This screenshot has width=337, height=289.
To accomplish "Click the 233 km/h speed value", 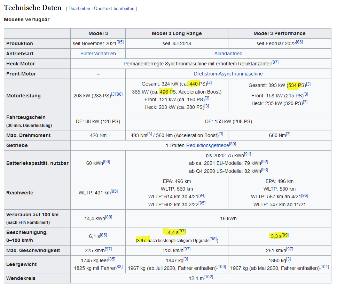I will pos(173,250).
